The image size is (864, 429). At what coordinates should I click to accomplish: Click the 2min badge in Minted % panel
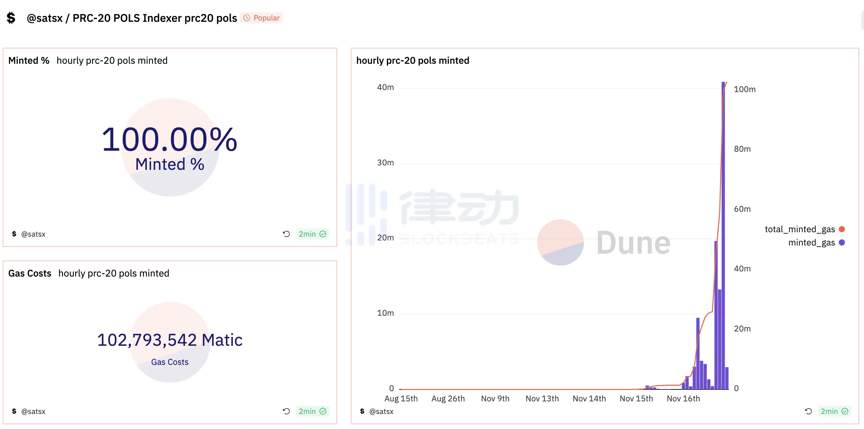point(312,234)
